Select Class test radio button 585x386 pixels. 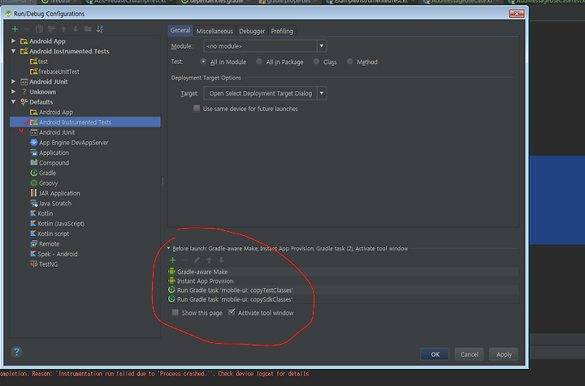(x=316, y=62)
